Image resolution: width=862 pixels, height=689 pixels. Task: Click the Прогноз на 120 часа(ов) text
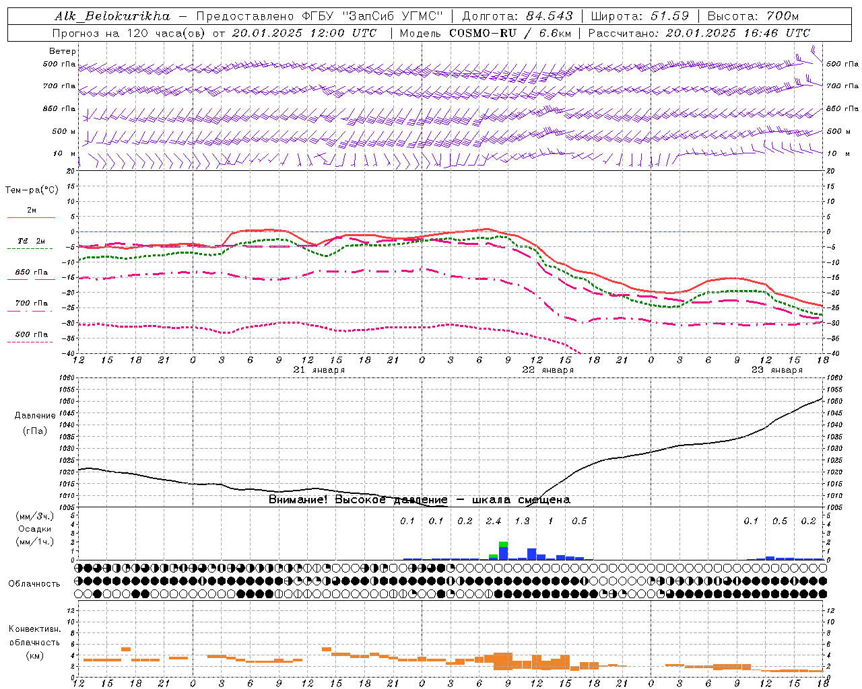128,33
